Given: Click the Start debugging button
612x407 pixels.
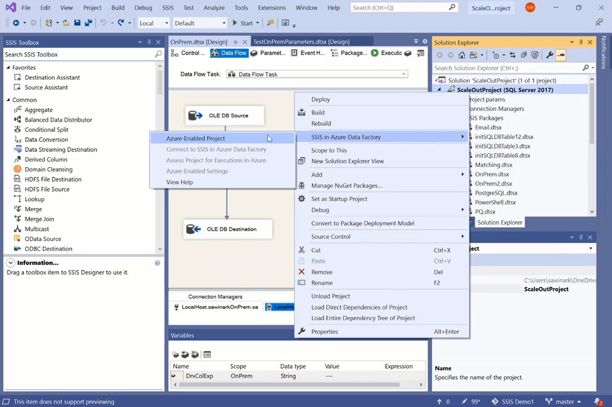Looking at the screenshot, I should 243,23.
